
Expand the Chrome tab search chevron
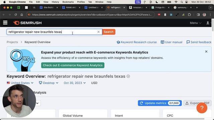coord(210,7)
